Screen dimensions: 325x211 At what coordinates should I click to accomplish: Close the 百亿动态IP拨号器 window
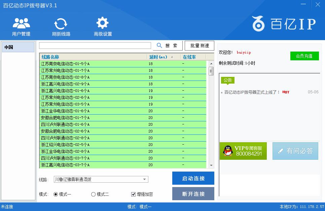(318, 4)
